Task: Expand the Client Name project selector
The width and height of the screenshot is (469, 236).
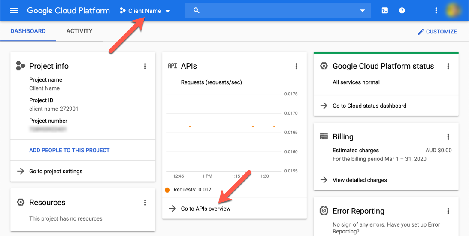Action: (145, 11)
